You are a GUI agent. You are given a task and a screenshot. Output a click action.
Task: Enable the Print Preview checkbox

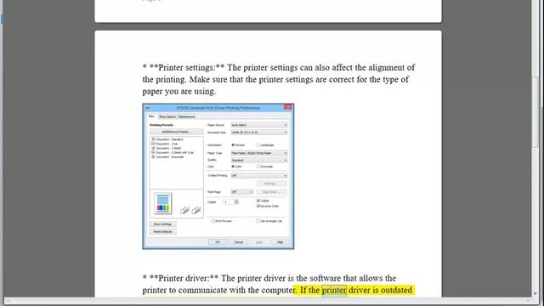213,221
